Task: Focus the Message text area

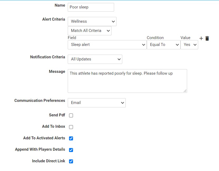Action: tap(127, 81)
